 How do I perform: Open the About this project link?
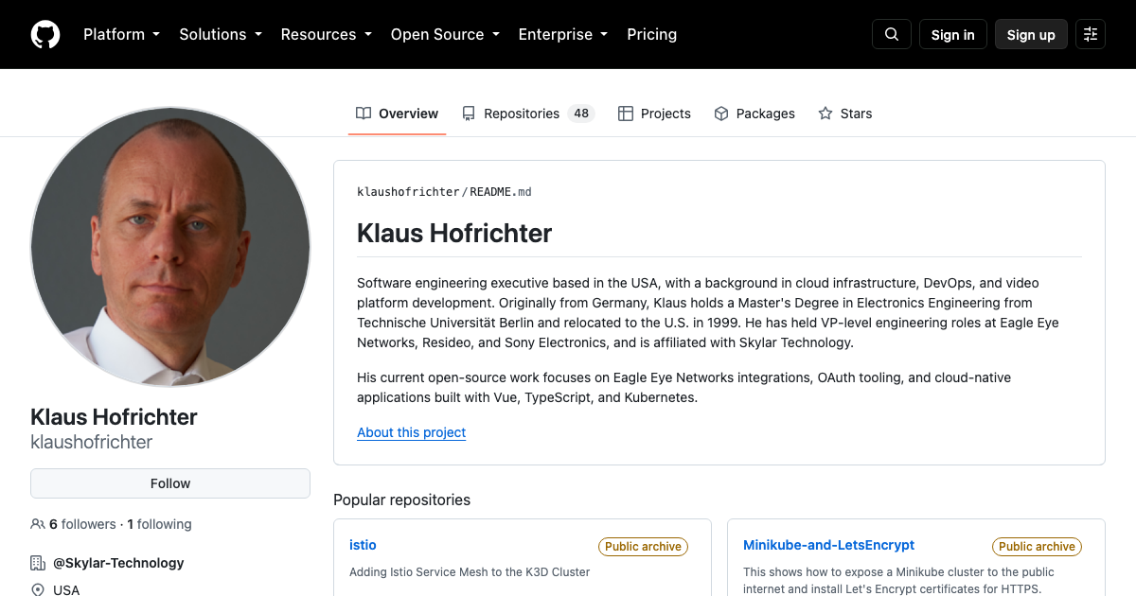(412, 432)
